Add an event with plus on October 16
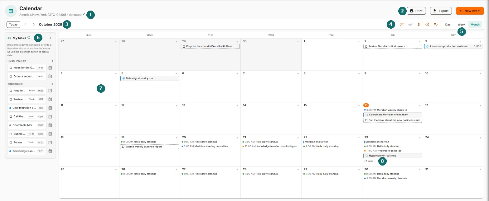 pyautogui.click(x=420, y=105)
